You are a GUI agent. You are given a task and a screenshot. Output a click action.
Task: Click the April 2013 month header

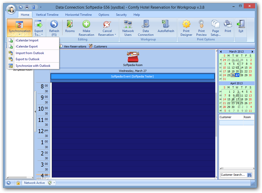236,83
